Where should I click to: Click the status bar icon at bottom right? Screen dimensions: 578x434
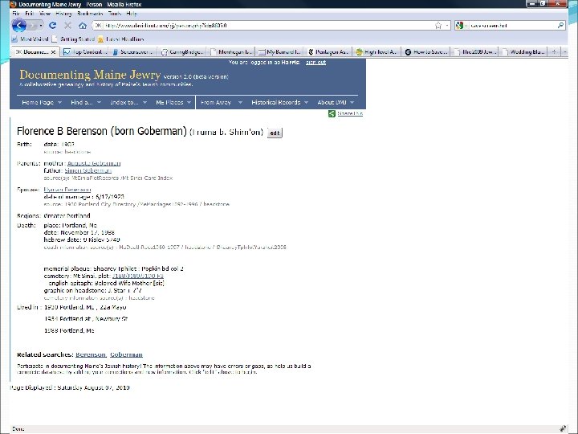click(x=563, y=428)
